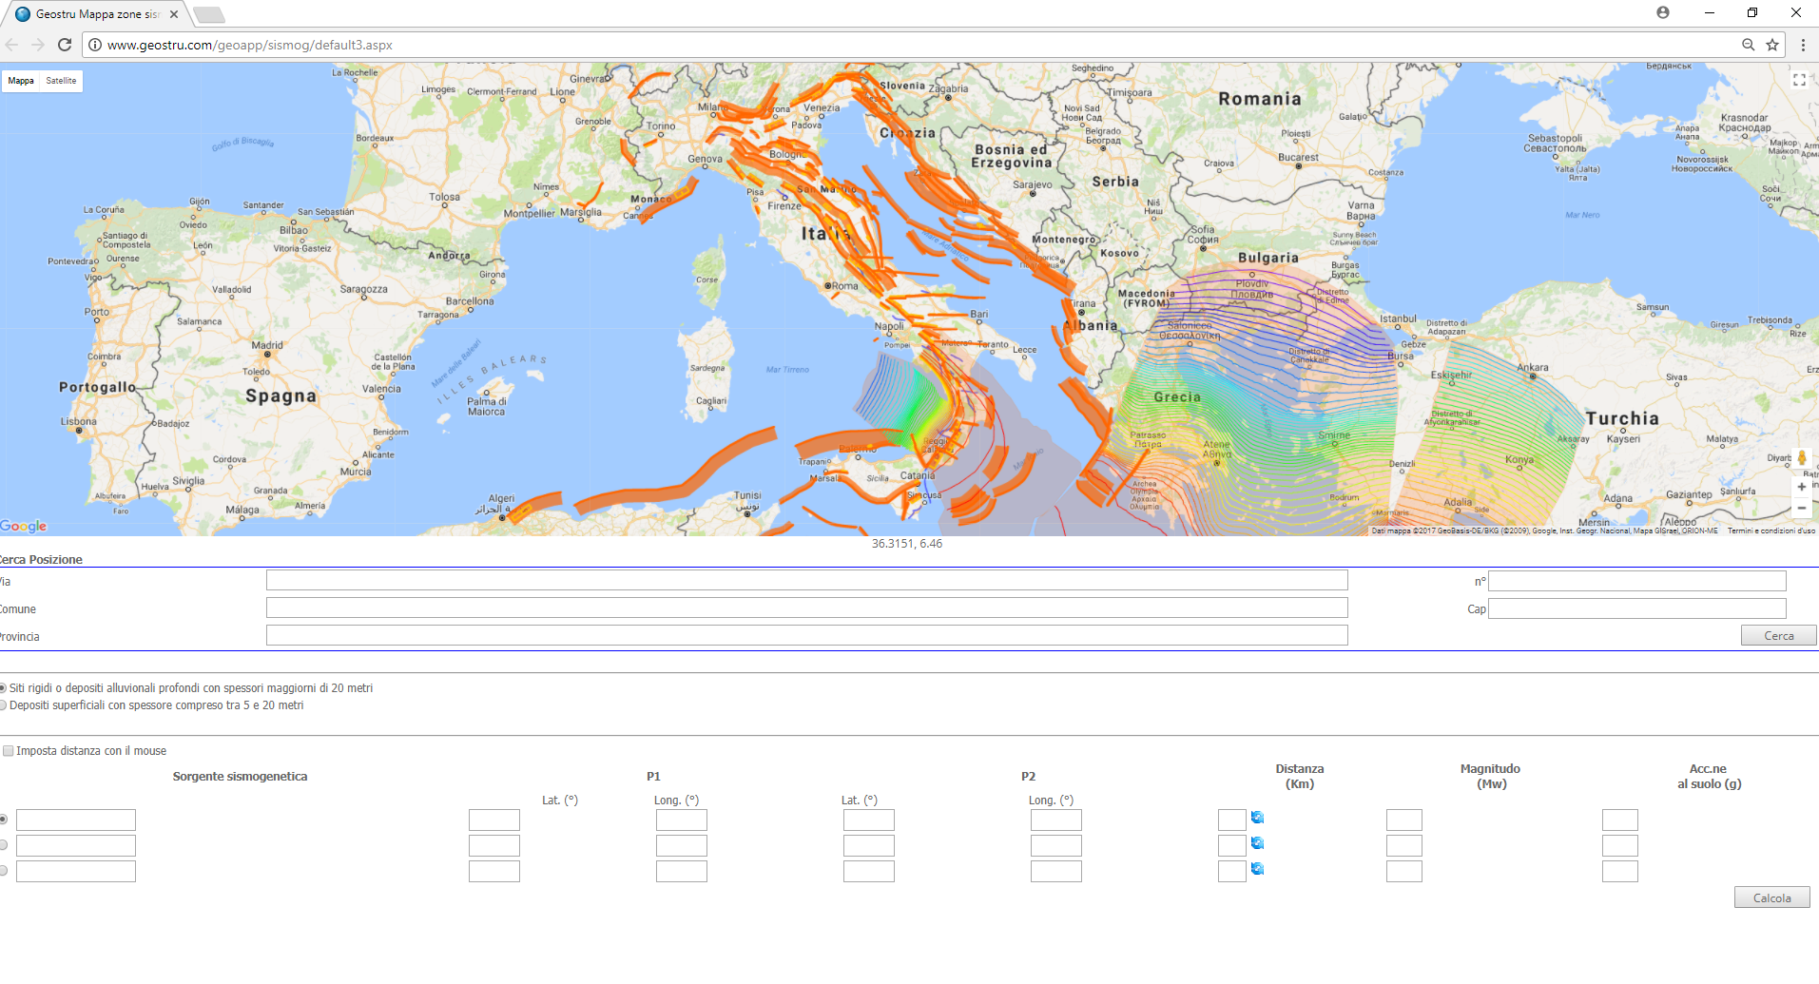This screenshot has width=1819, height=984.
Task: Click the second Sorgente sismogenetica name field
Action: pos(76,845)
